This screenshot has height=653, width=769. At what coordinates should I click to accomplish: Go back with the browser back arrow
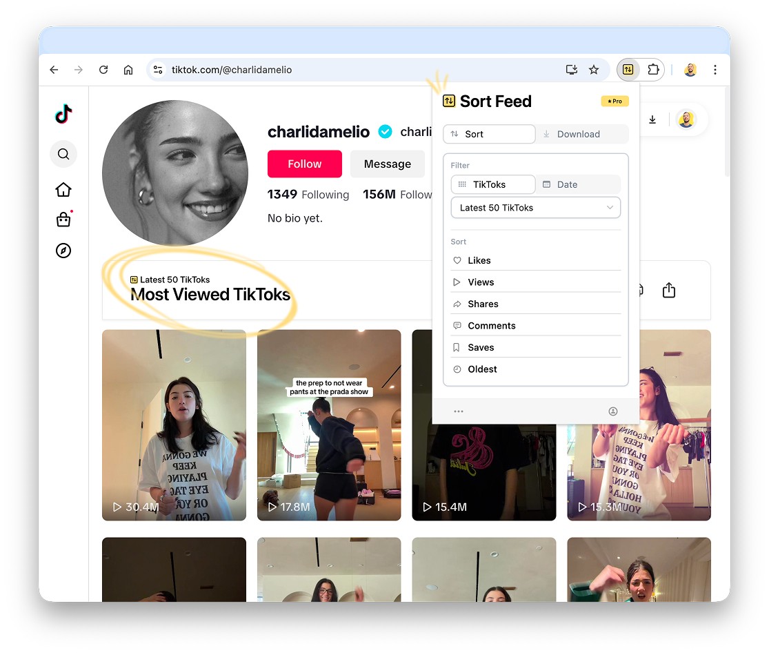(x=54, y=70)
